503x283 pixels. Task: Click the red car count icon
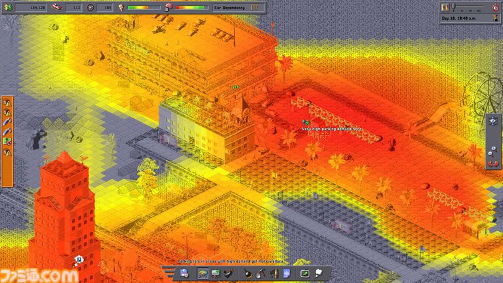click(x=58, y=7)
